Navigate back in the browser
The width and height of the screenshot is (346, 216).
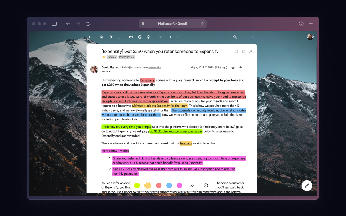68,24
